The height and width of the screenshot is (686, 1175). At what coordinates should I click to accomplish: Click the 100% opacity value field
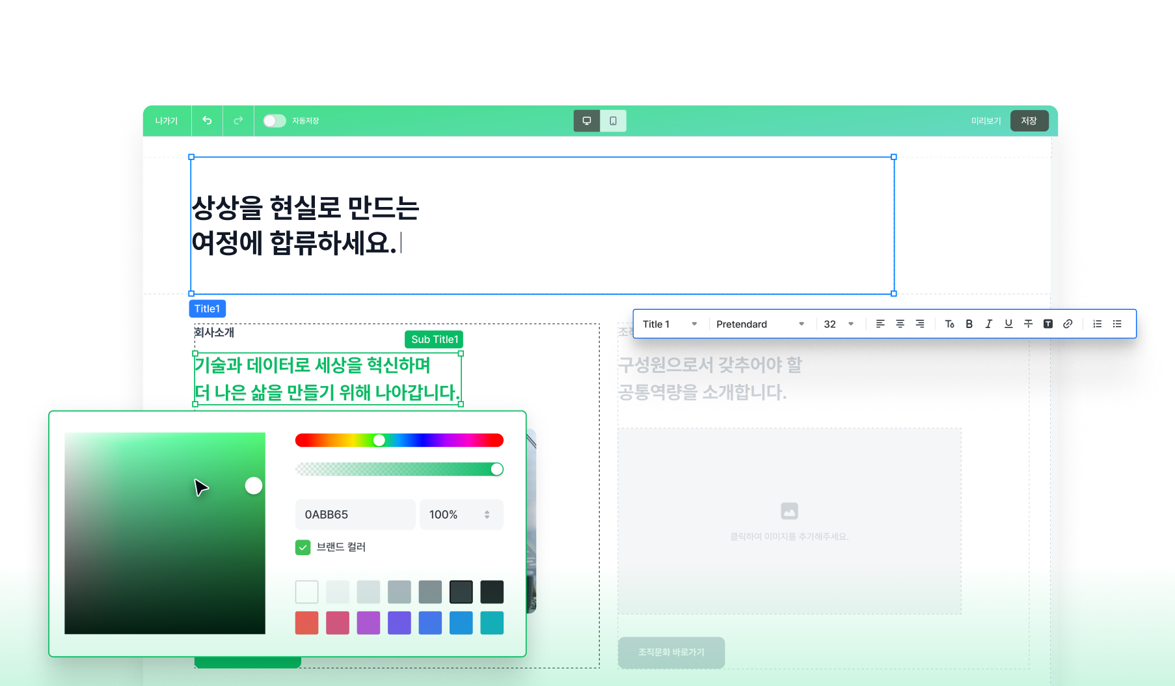(x=461, y=515)
